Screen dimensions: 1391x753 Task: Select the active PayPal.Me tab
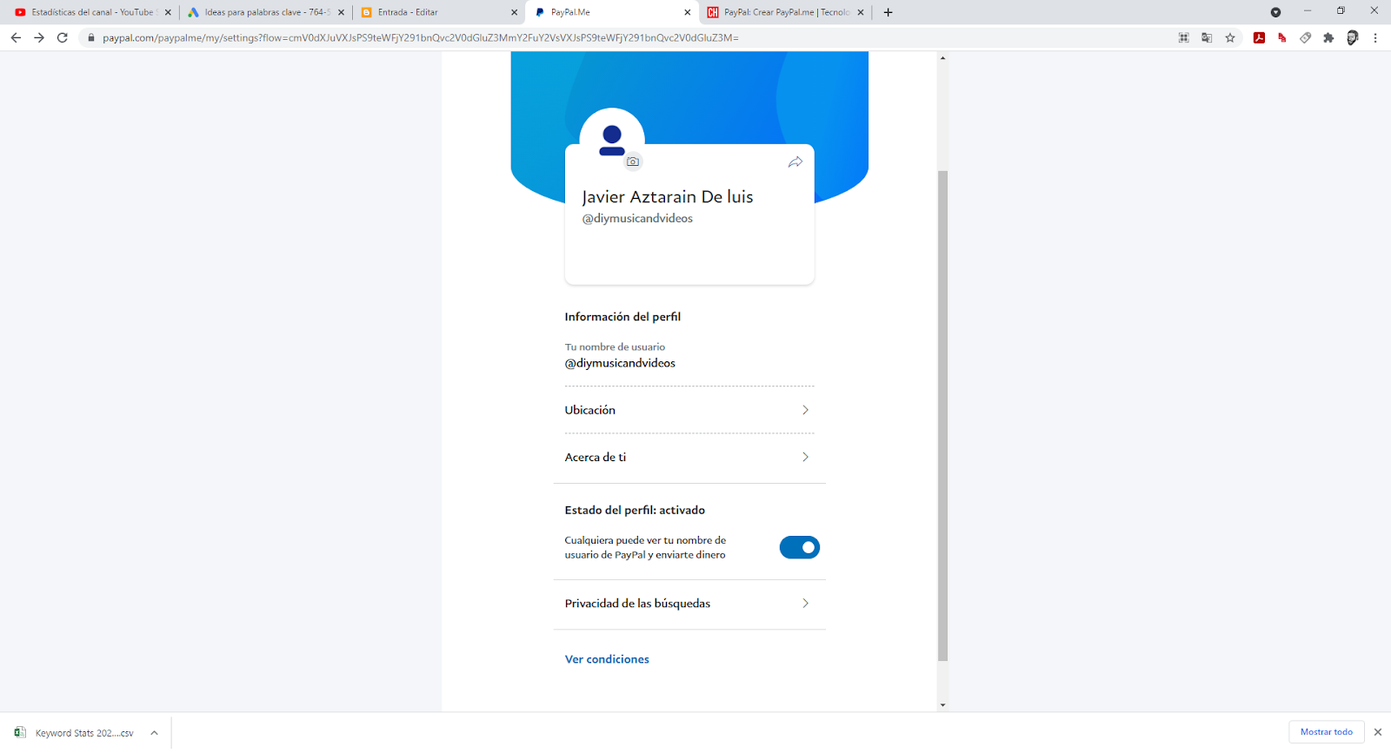pos(612,12)
